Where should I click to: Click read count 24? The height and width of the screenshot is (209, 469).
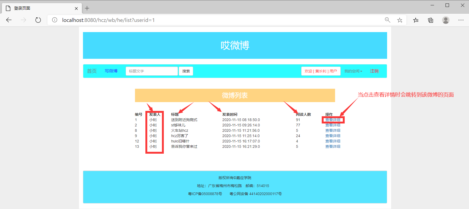coord(298,136)
